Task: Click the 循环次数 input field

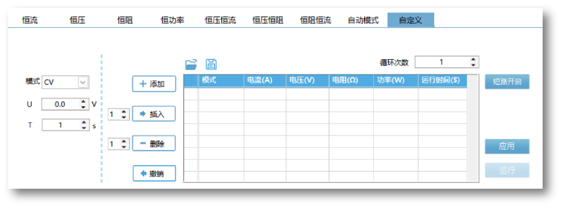Action: coord(441,62)
